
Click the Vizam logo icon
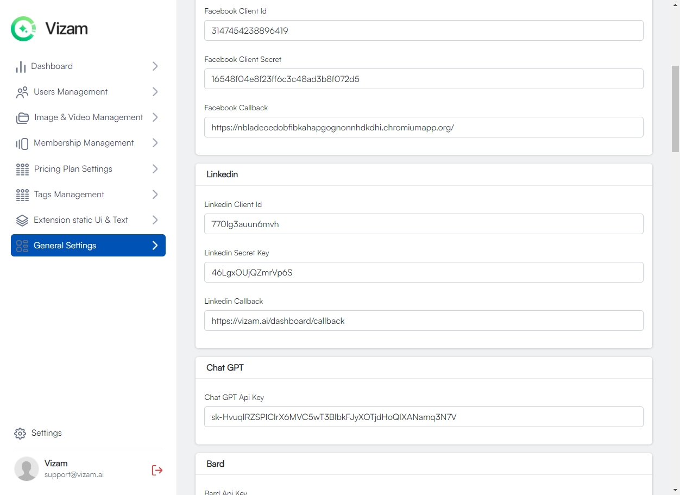point(23,29)
